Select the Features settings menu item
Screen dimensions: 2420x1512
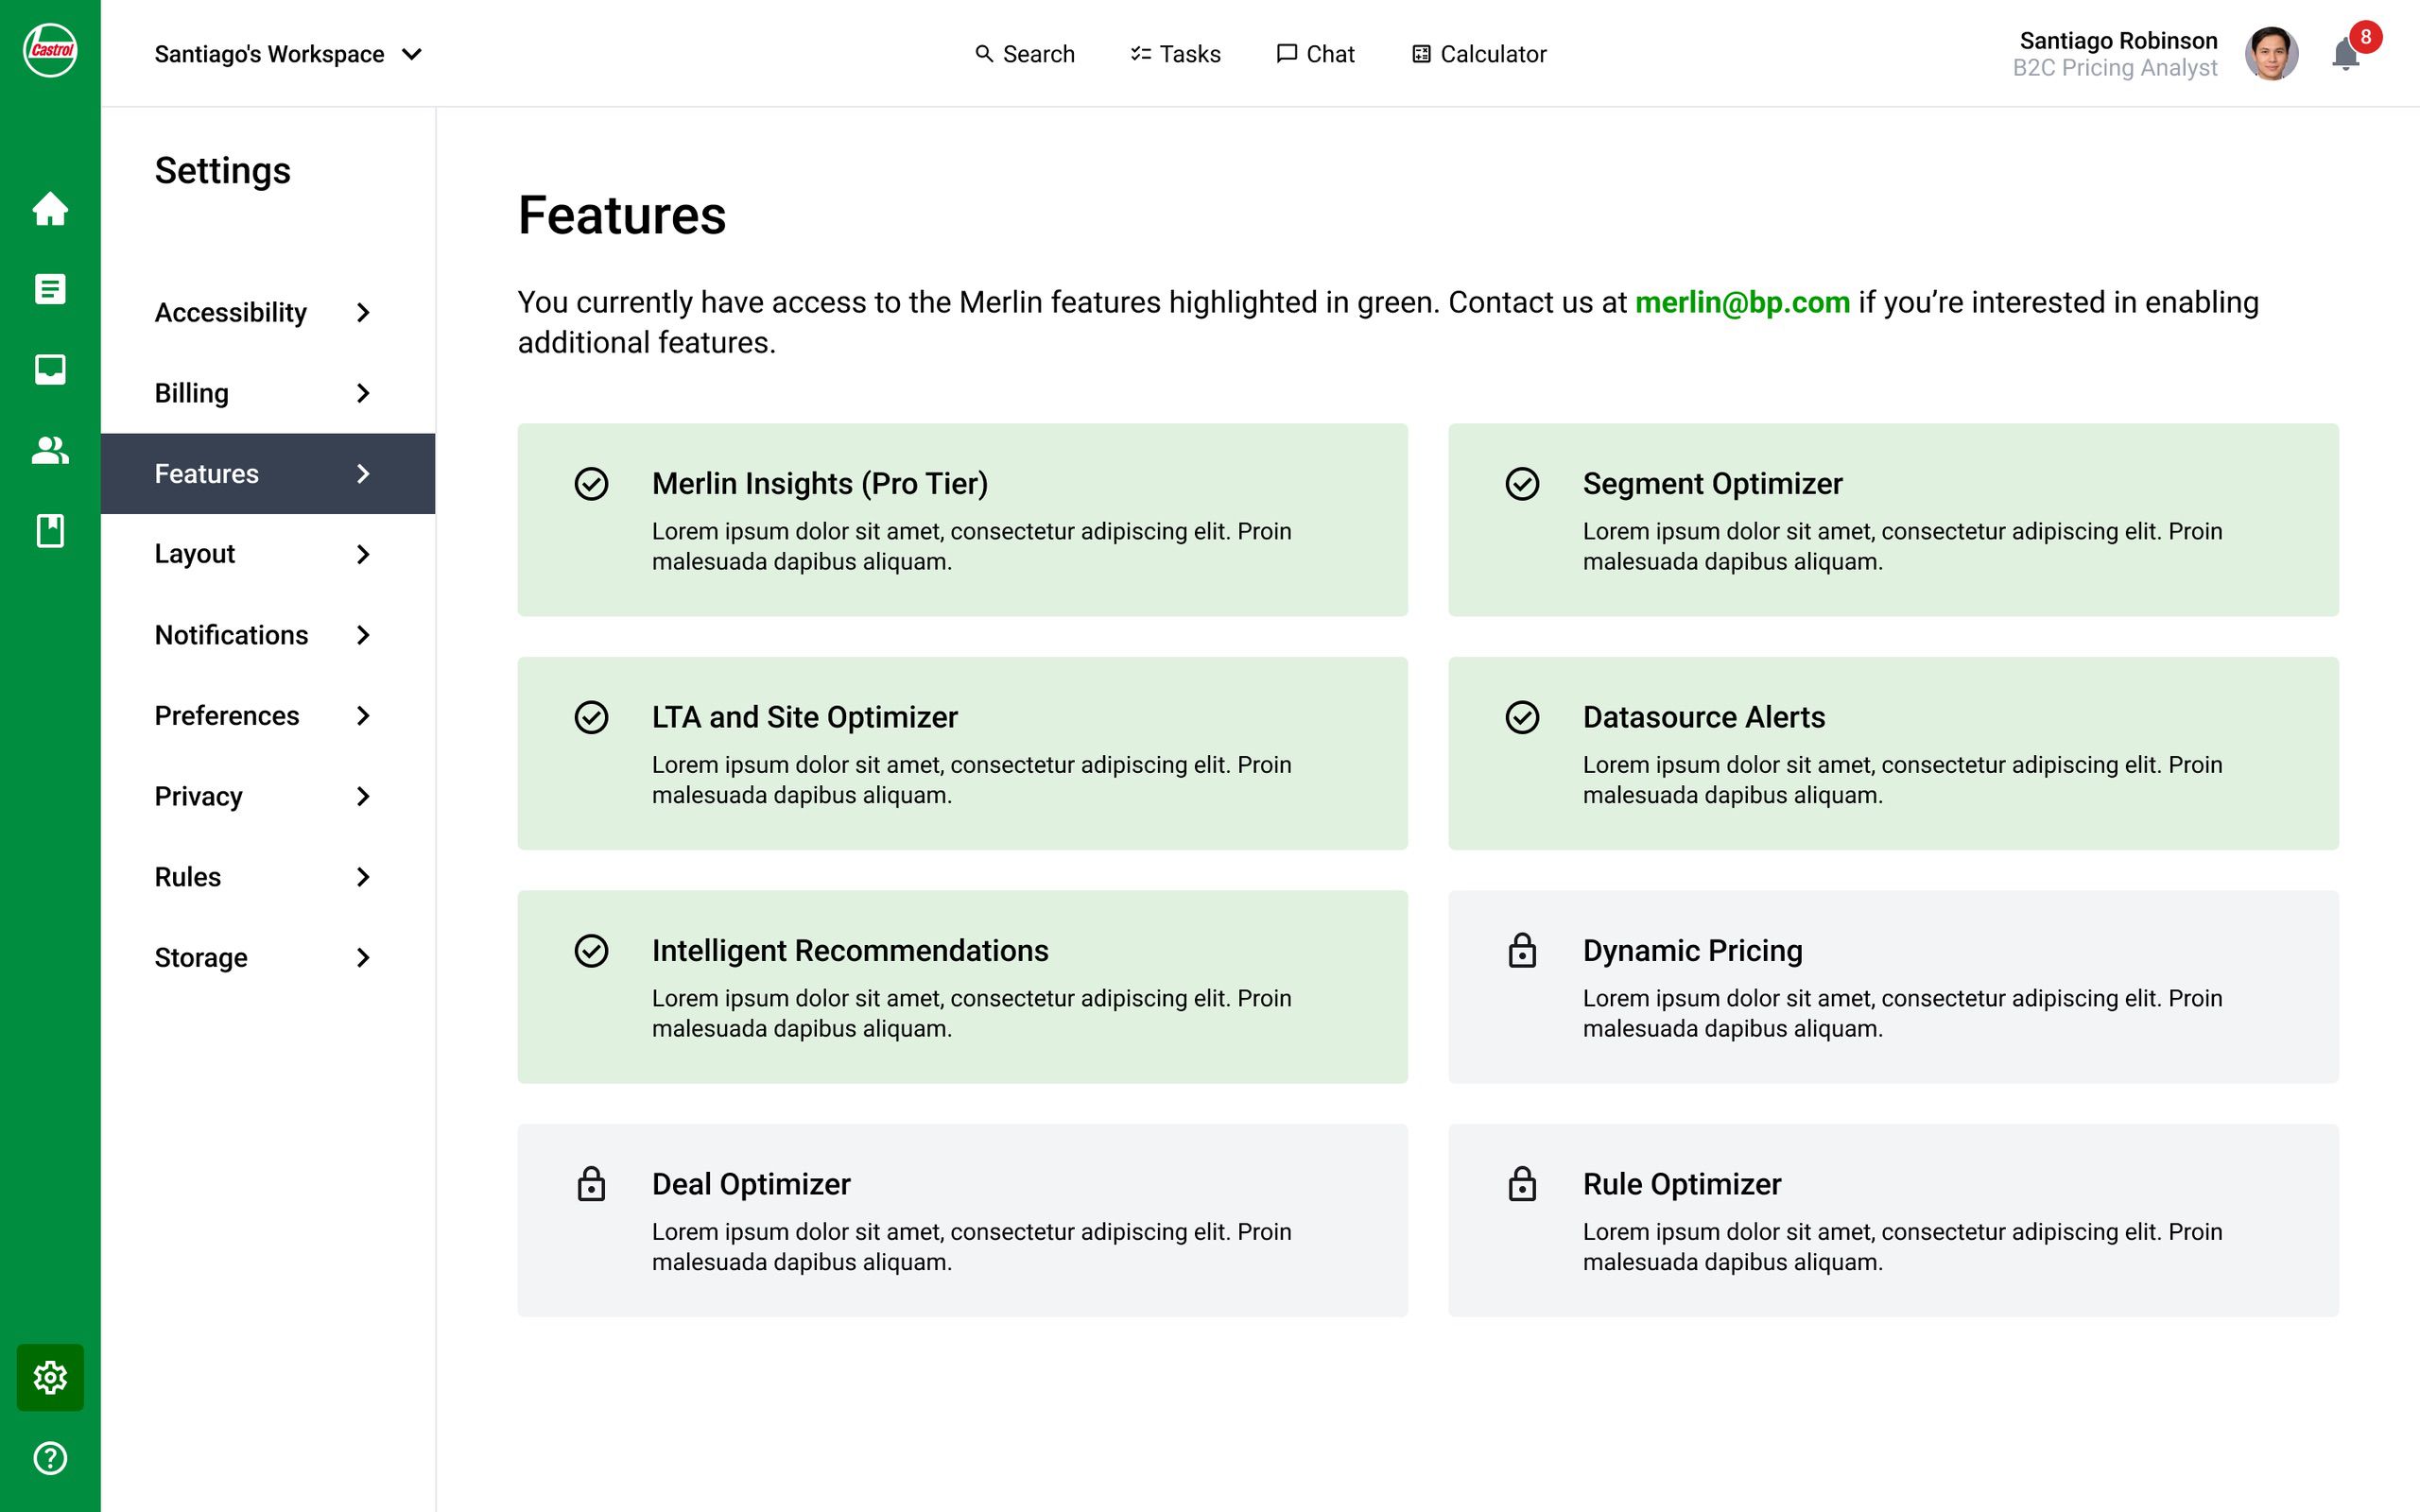point(268,474)
